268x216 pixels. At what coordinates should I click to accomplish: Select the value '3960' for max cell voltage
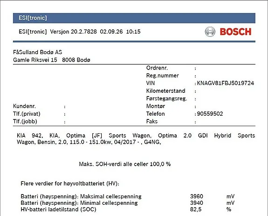pos(197,196)
